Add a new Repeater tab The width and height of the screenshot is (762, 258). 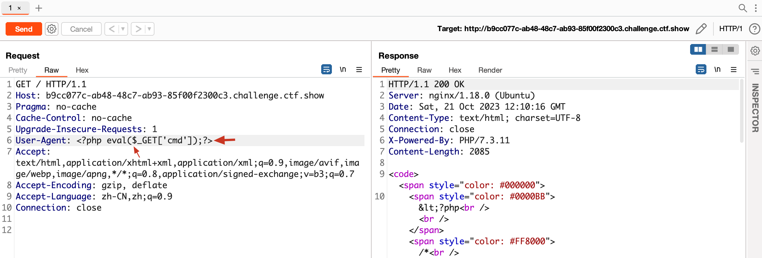pos(39,8)
